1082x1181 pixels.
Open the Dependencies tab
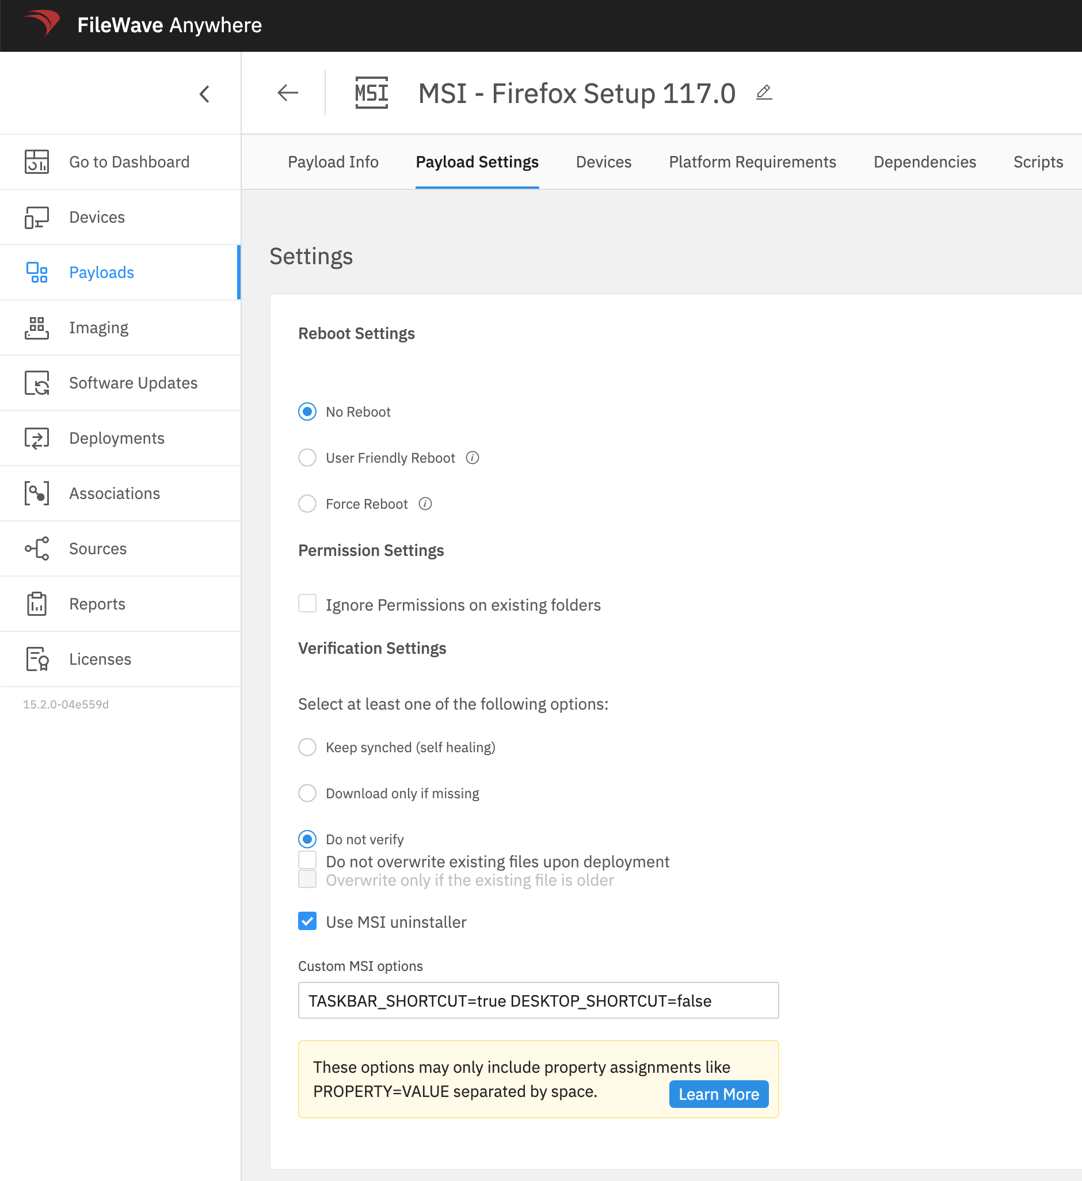925,162
